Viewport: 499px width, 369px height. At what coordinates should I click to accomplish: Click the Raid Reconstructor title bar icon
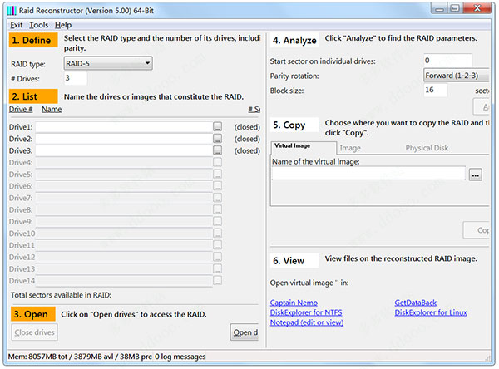tap(12, 11)
